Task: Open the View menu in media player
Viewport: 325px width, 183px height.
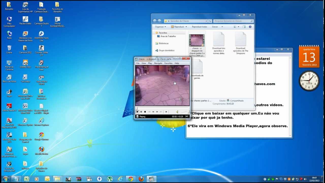Action: pyautogui.click(x=144, y=63)
